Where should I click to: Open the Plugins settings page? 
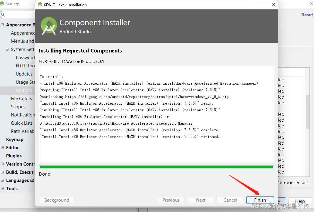tap(14, 156)
